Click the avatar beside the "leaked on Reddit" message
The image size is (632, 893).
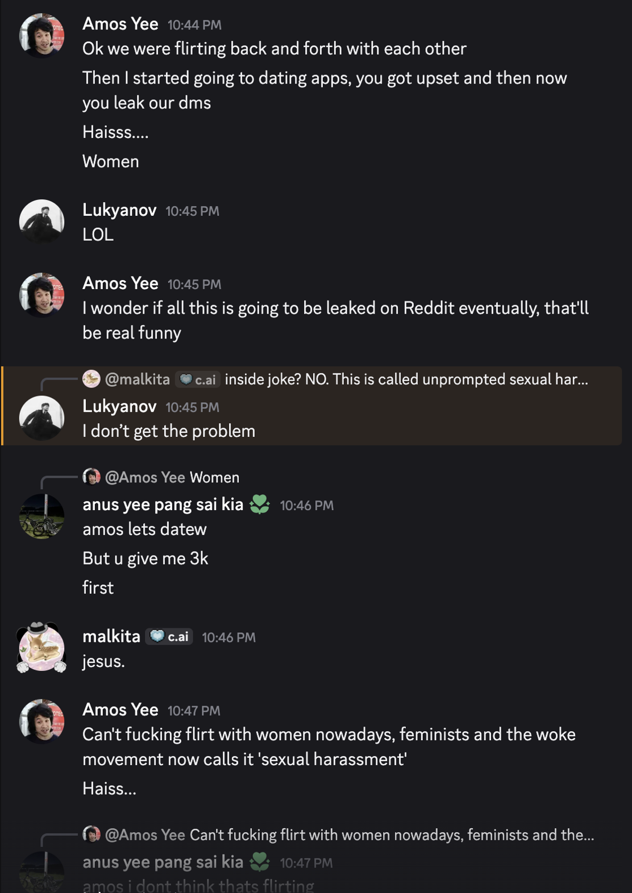[41, 295]
